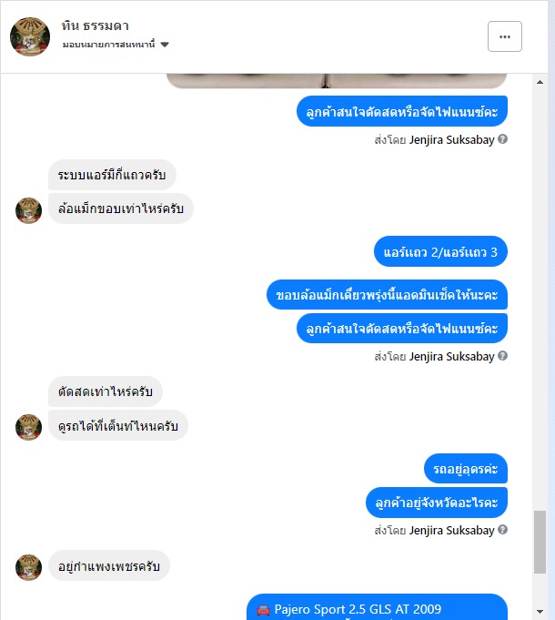Click help icon under ไฟแนนซ์ message group
The width and height of the screenshot is (555, 620).
502,356
